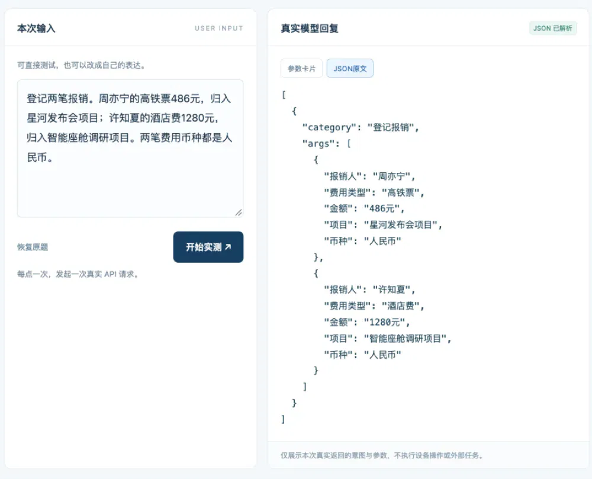Click the line "报销人": "许知夏"
The width and height of the screenshot is (592, 479).
click(369, 290)
